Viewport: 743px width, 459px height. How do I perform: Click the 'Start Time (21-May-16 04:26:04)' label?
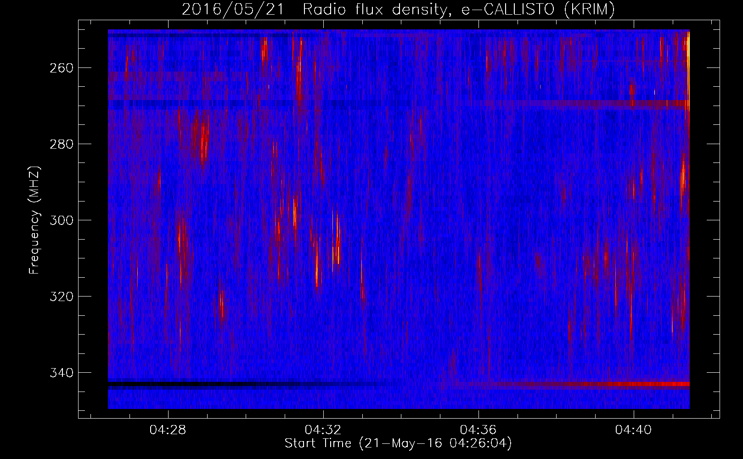tap(398, 443)
